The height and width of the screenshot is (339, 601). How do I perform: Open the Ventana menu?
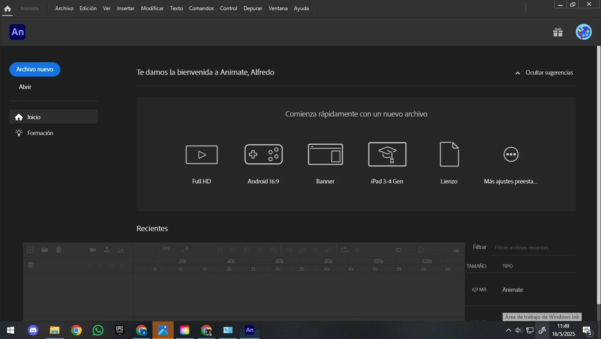pos(278,8)
